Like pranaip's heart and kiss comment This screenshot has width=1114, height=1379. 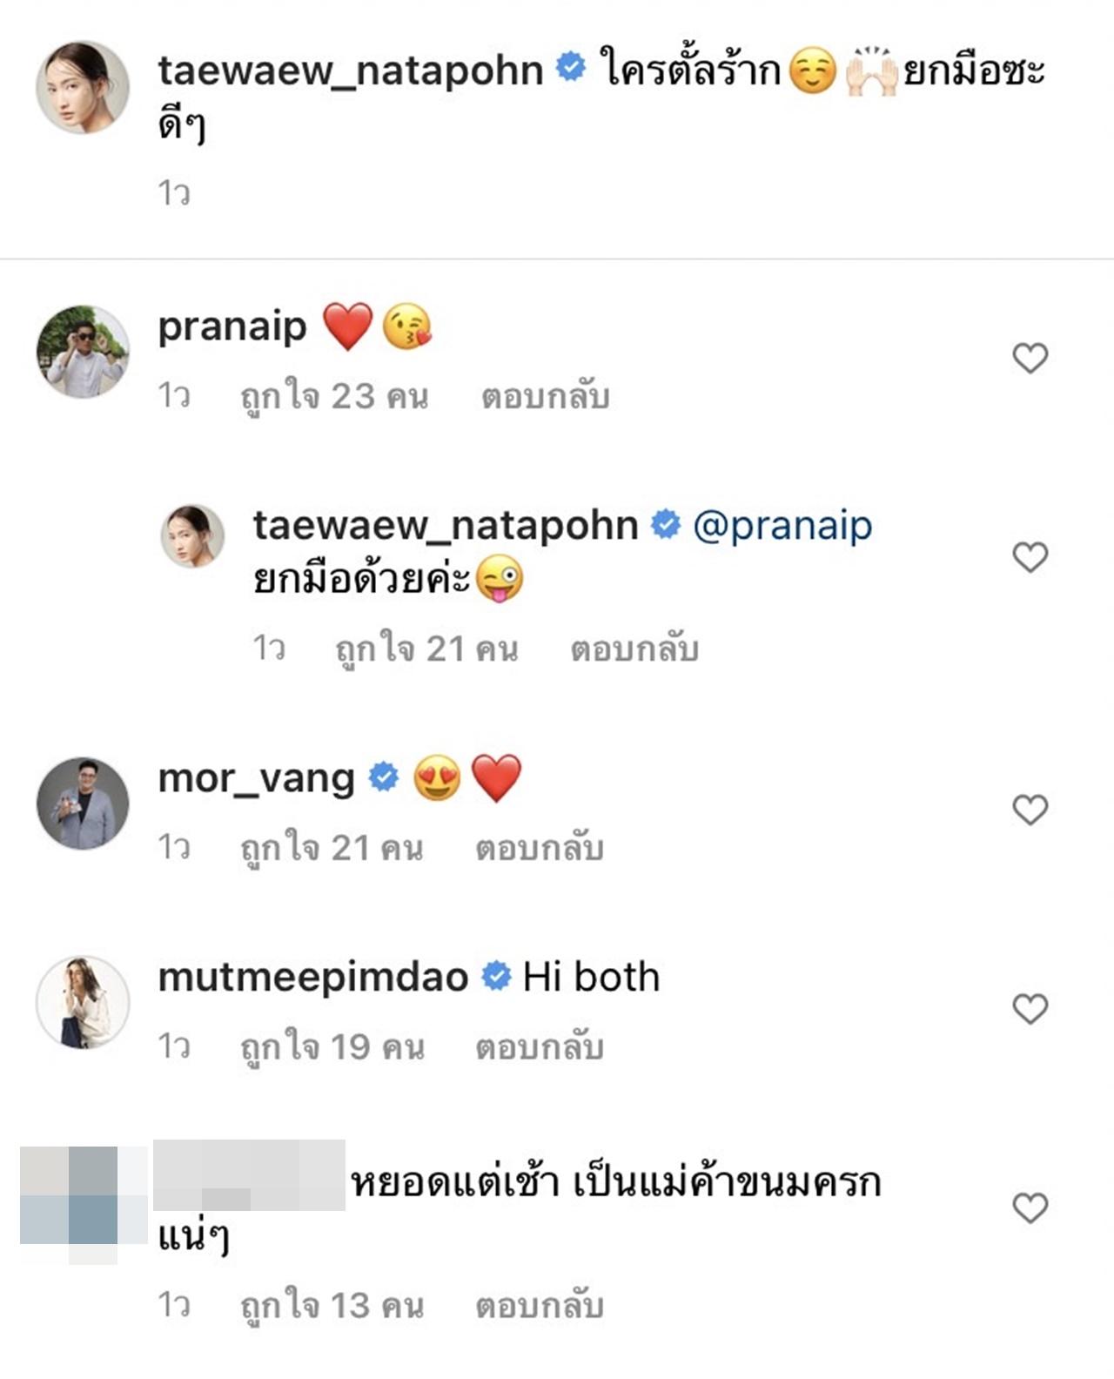click(1030, 358)
